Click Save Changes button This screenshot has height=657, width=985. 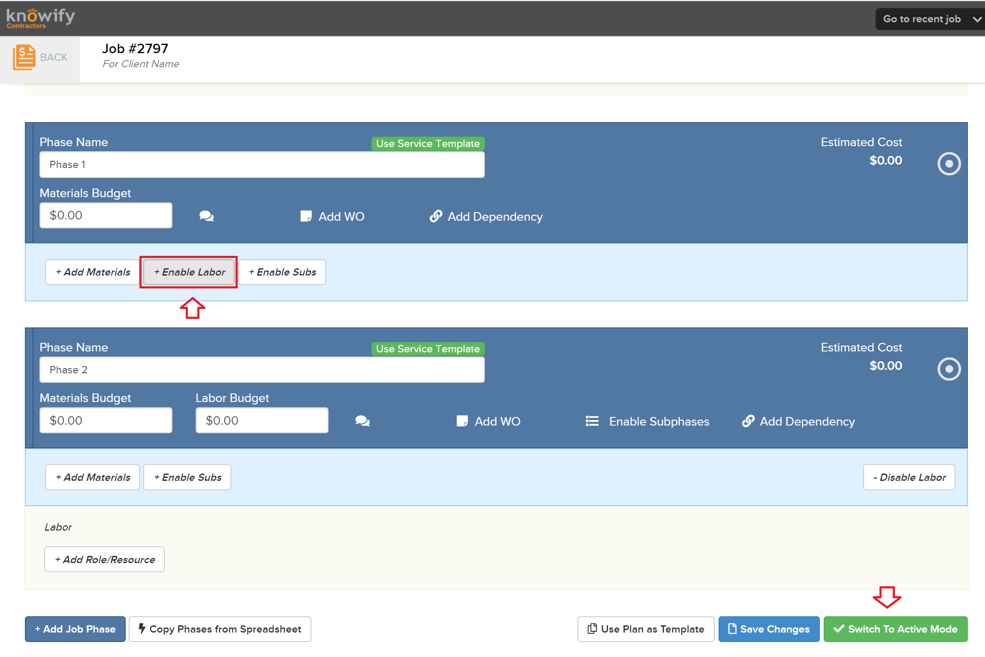[769, 629]
